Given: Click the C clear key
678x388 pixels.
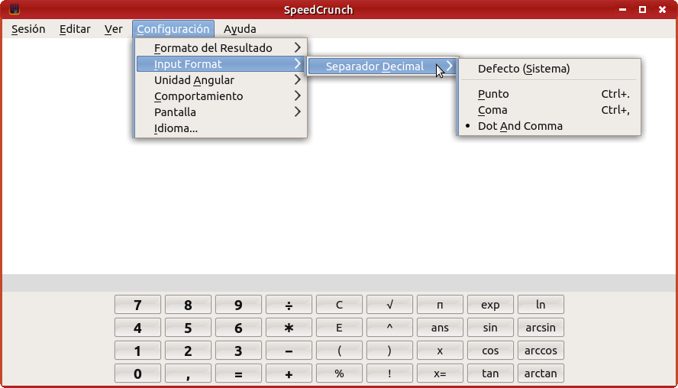Looking at the screenshot, I should (x=339, y=305).
